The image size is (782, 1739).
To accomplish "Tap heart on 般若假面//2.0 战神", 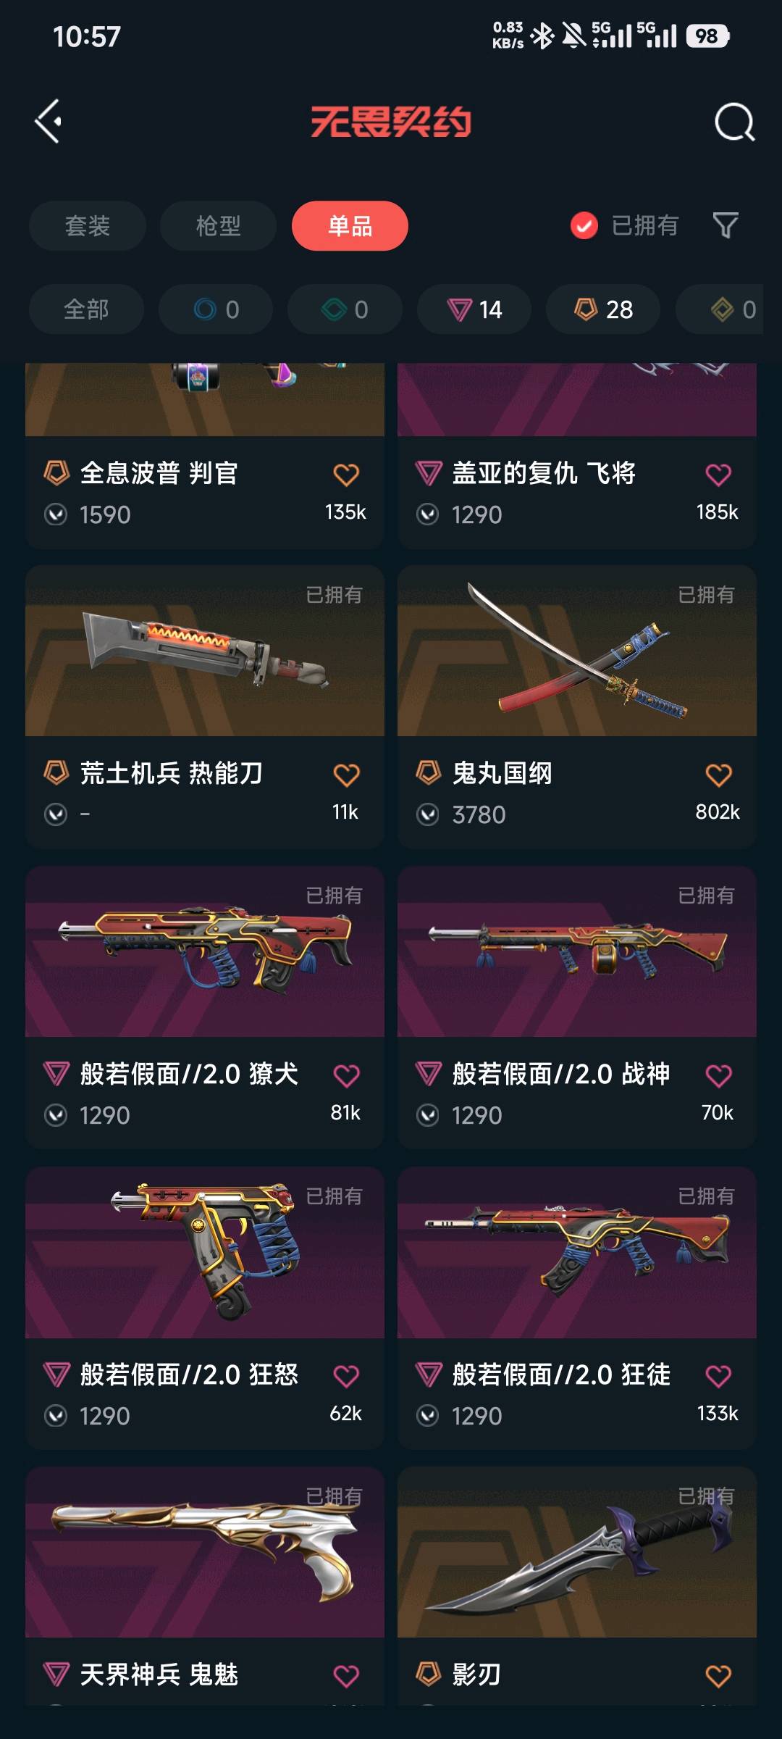I will coord(718,1076).
